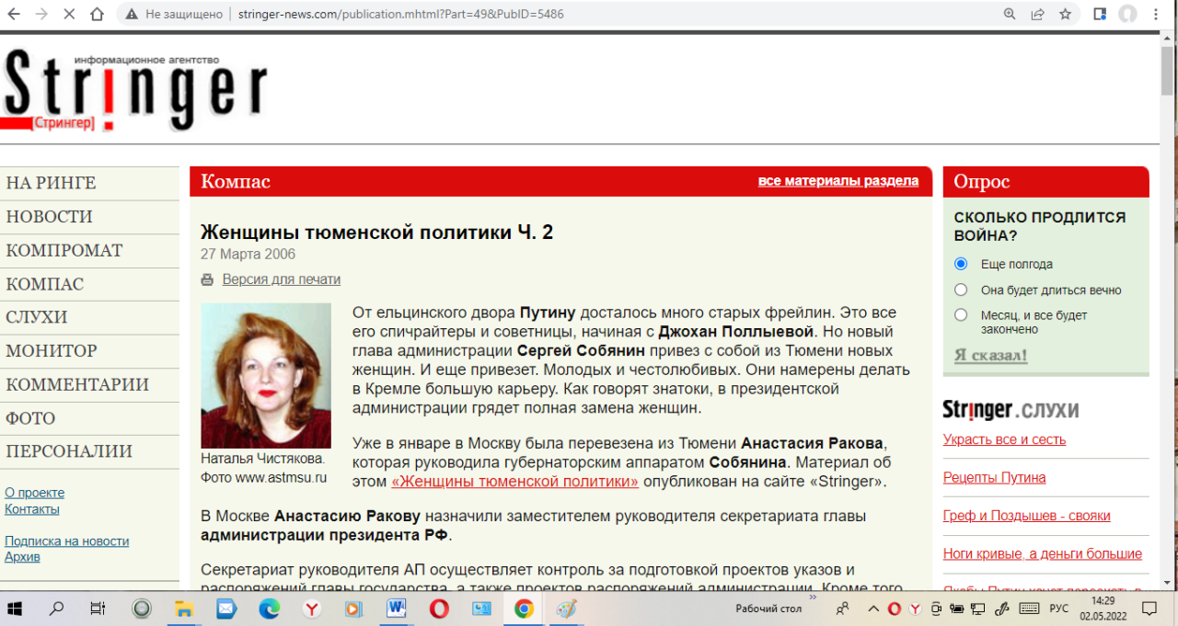The height and width of the screenshot is (626, 1178).
Task: Select 'Она будет длиться вечно' poll option
Action: [961, 290]
